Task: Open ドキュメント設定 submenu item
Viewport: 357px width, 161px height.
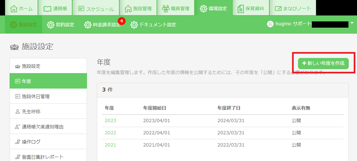Action: click(154, 25)
